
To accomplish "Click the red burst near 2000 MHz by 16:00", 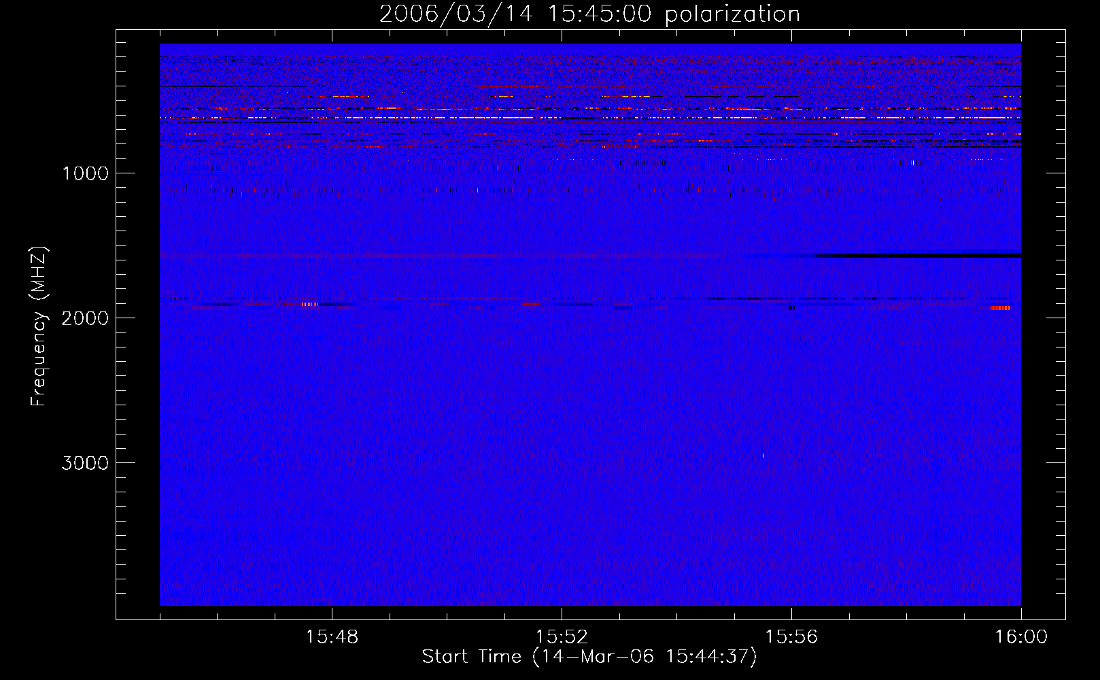I will (x=1000, y=308).
